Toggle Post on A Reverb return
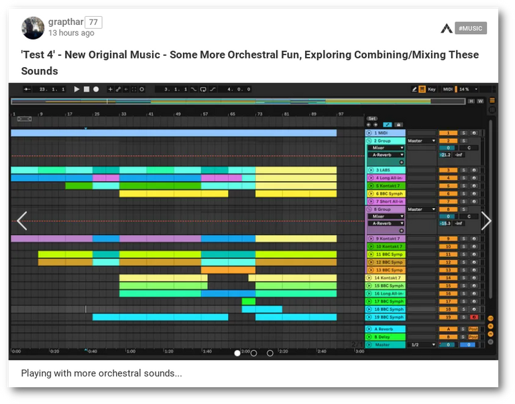The width and height of the screenshot is (515, 404). [473, 329]
